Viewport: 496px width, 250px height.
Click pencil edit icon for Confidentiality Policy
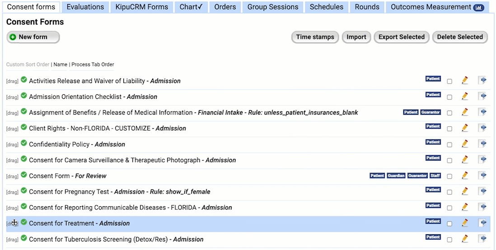(x=464, y=144)
